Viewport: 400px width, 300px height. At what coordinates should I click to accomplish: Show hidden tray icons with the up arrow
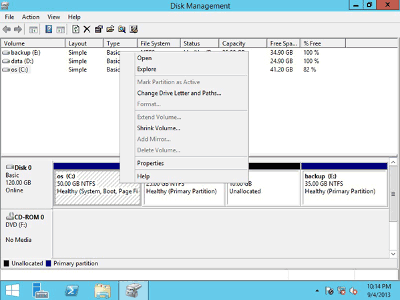point(317,291)
